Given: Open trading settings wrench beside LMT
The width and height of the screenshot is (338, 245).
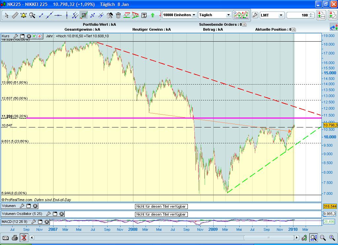Looking at the screenshot, I should pos(255,15).
